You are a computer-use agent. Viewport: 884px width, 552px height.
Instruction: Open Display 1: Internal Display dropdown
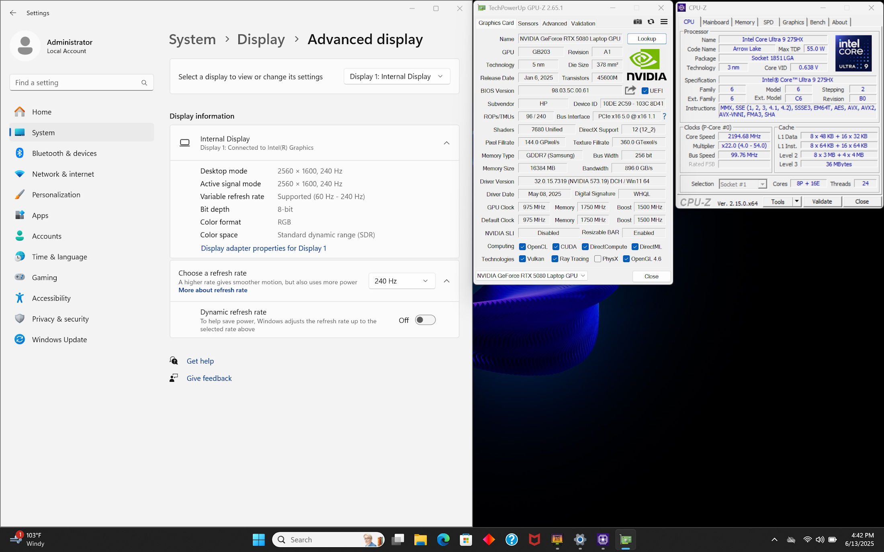(397, 76)
